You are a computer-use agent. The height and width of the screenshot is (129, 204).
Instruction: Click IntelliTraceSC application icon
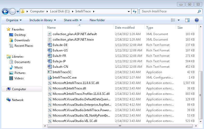pos(50,72)
